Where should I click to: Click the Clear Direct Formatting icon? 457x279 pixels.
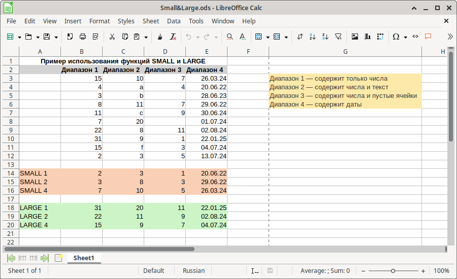coord(173,37)
